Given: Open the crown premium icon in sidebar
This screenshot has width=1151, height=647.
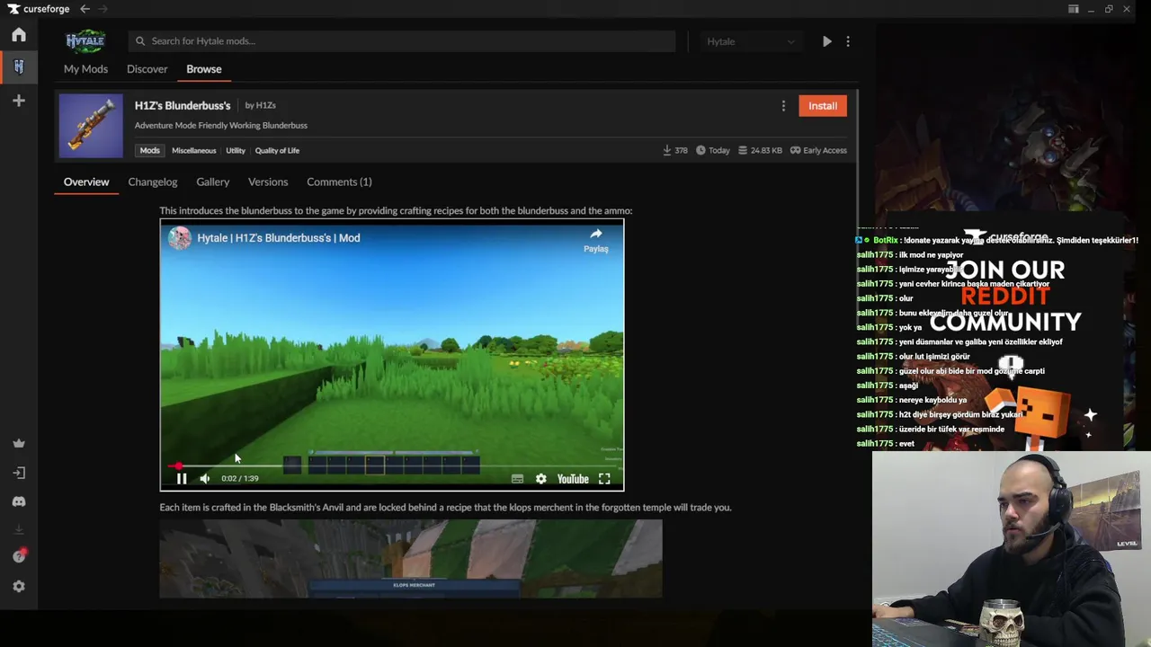Looking at the screenshot, I should coord(19,443).
